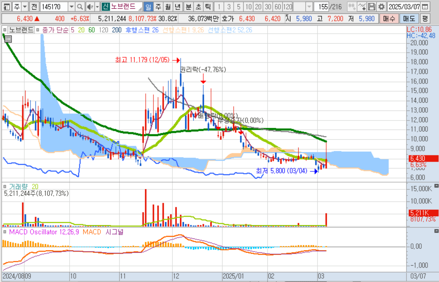This screenshot has width=439, height=282.
Task: Select interval 5 button
Action: 239,7
